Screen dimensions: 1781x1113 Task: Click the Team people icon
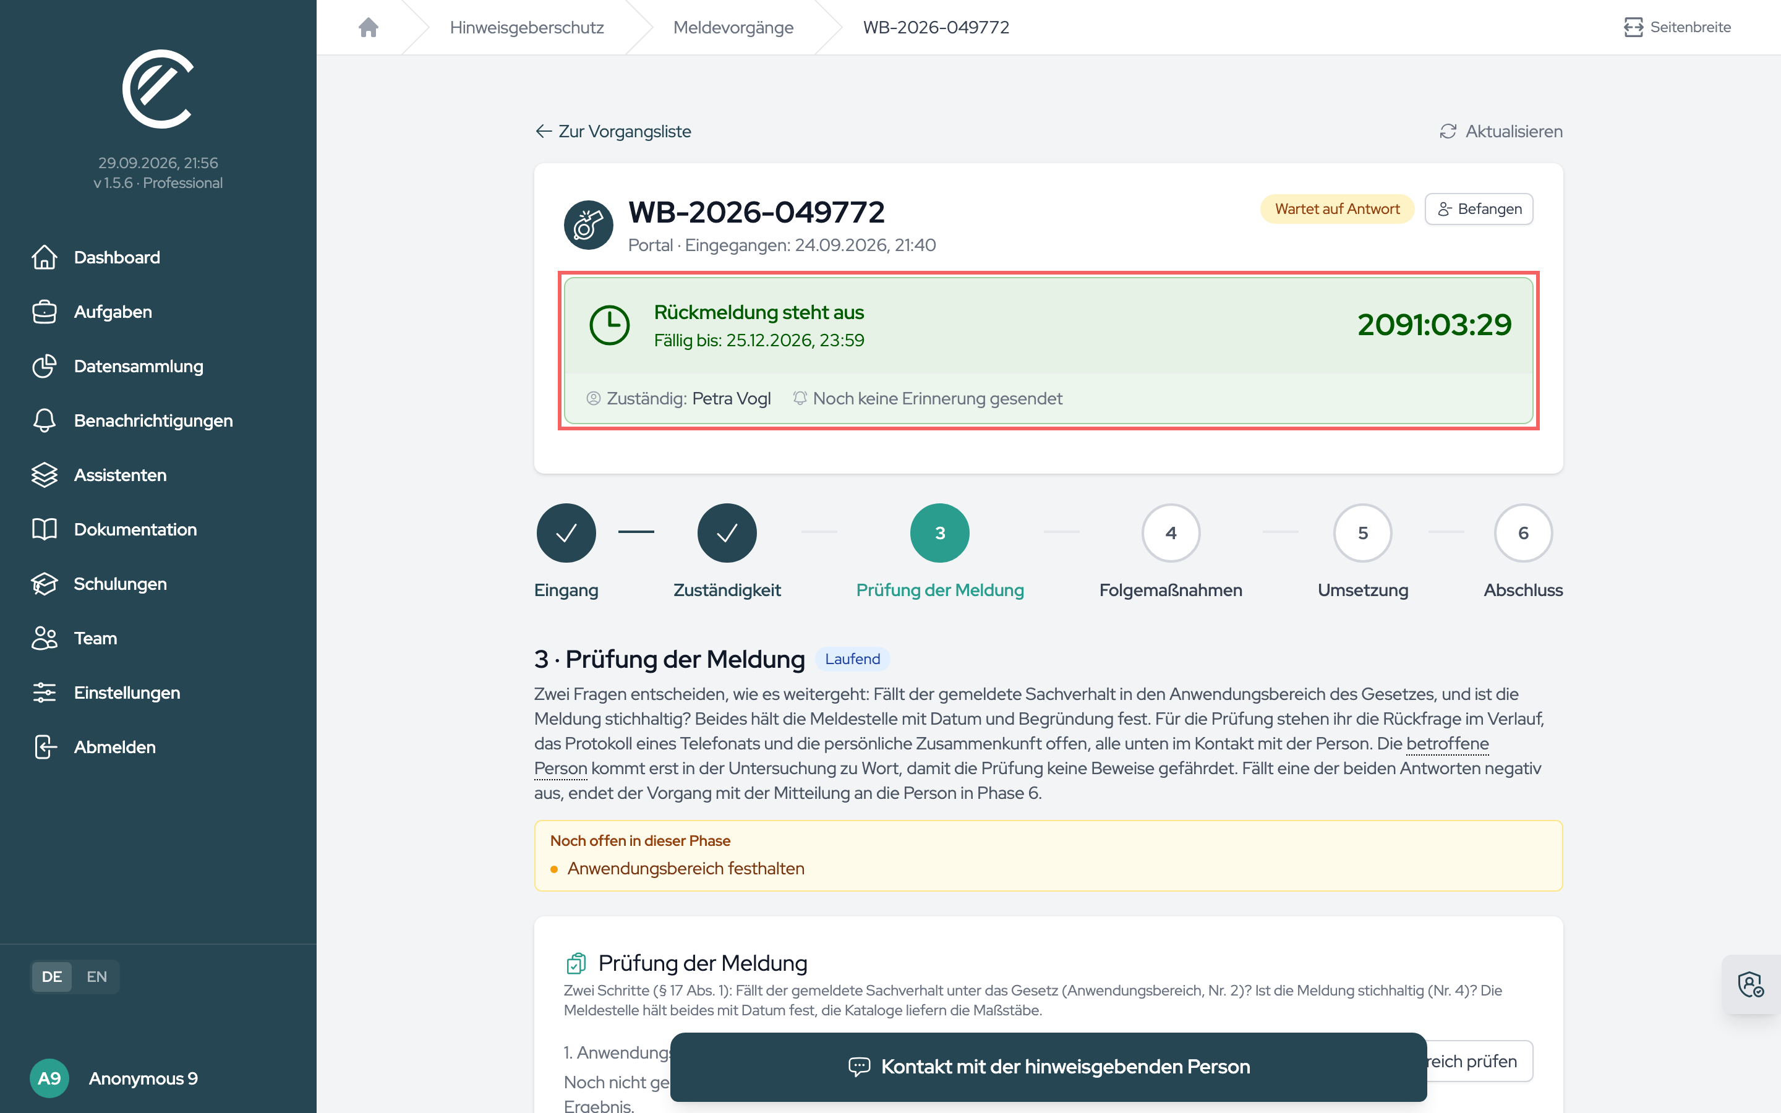coord(44,638)
